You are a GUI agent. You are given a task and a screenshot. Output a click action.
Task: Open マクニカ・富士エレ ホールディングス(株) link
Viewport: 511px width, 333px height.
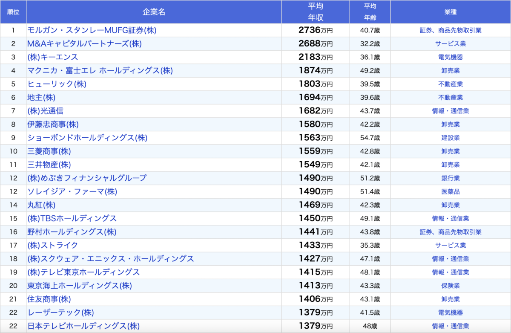click(x=100, y=70)
